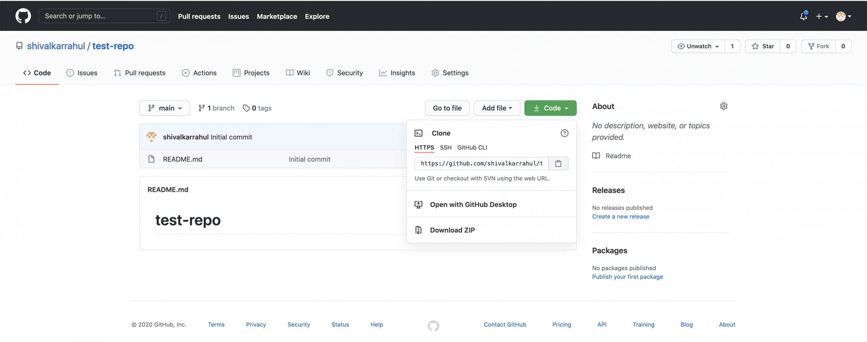
Task: Click the 0 tags link
Action: coord(257,108)
